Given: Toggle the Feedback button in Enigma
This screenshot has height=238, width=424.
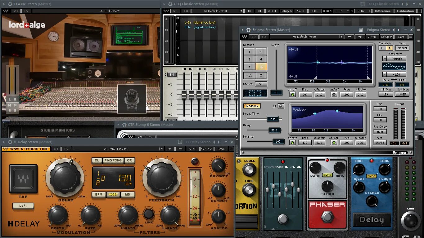Looking at the screenshot, I should tap(252, 106).
